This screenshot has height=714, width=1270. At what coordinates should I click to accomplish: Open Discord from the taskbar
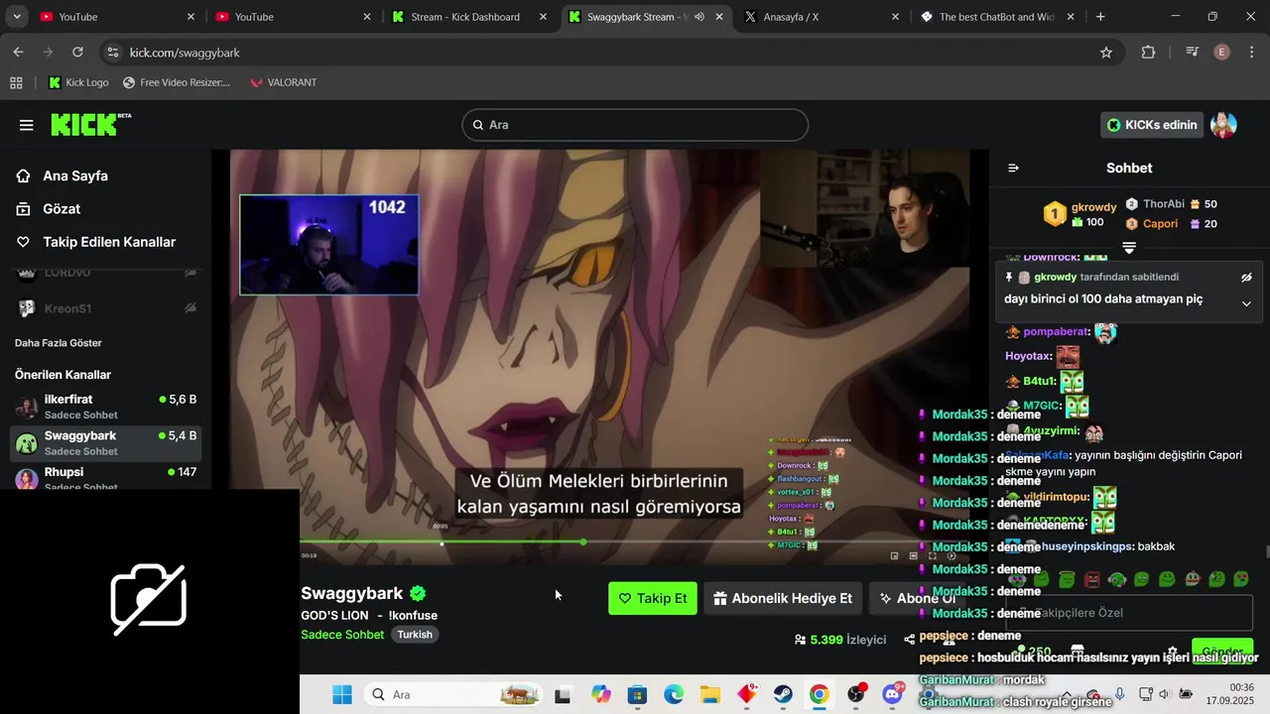(893, 693)
